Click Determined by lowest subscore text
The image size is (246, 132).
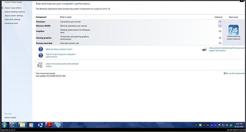coord(234,38)
